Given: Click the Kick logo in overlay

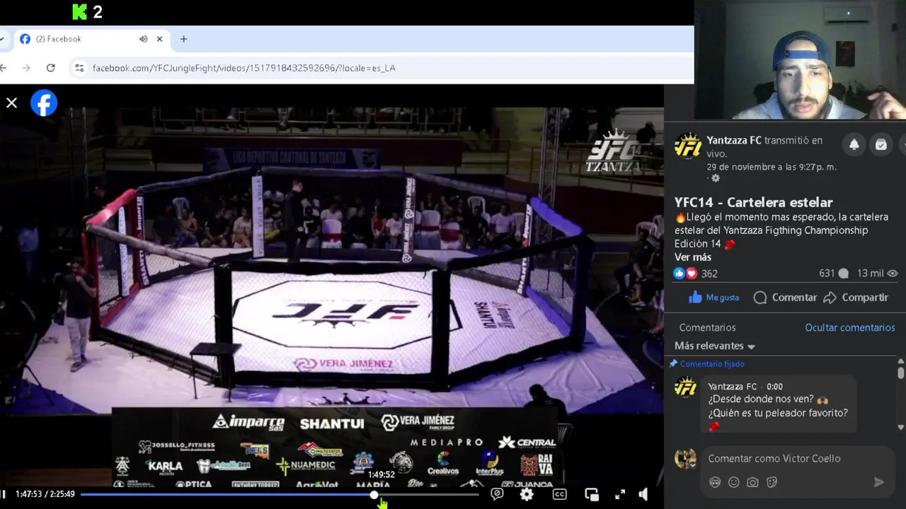Looking at the screenshot, I should (x=80, y=11).
